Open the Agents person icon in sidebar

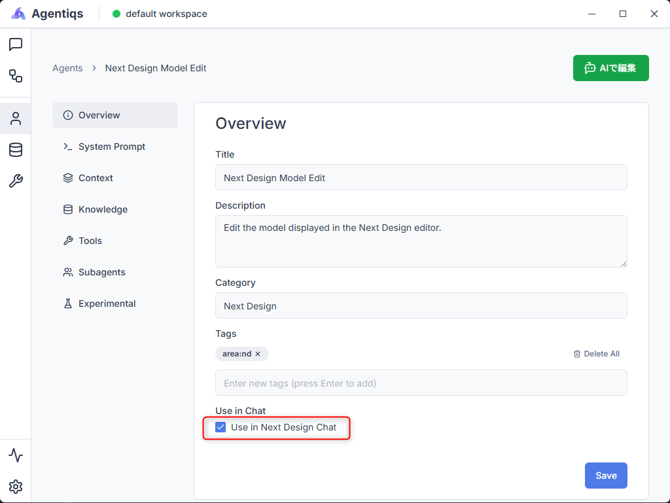pyautogui.click(x=16, y=118)
